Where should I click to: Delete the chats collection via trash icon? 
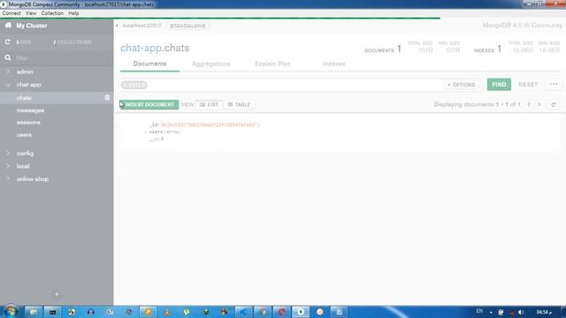point(107,98)
